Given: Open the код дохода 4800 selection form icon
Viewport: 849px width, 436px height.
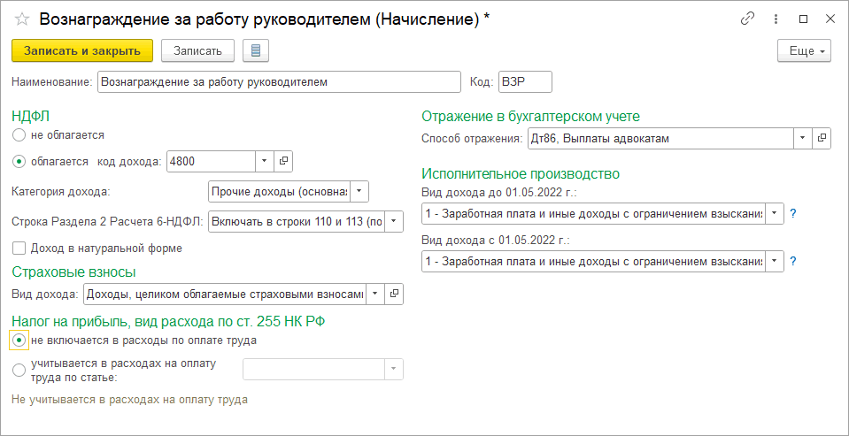Looking at the screenshot, I should (x=284, y=161).
